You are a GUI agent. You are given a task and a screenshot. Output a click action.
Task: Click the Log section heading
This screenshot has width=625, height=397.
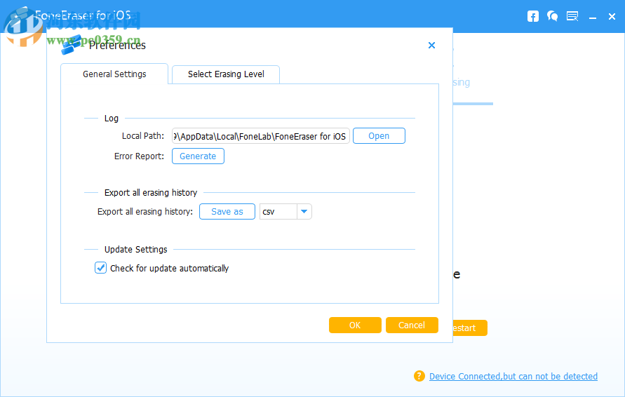point(112,119)
